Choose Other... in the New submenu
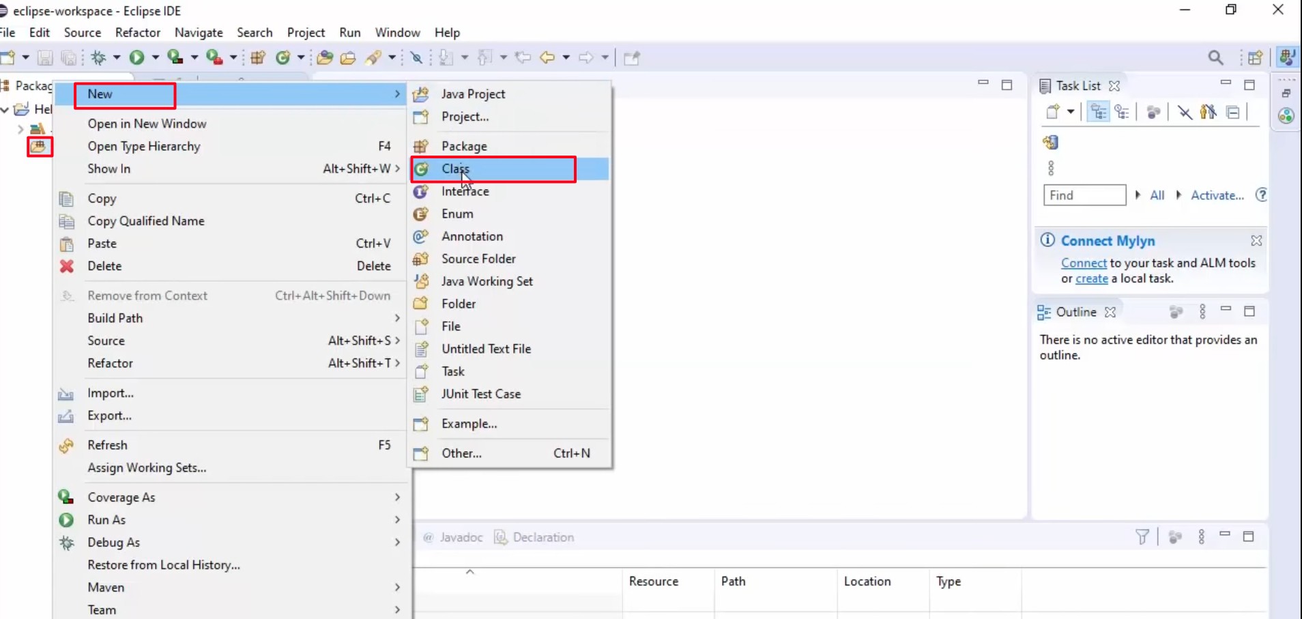1302x619 pixels. (x=510, y=453)
